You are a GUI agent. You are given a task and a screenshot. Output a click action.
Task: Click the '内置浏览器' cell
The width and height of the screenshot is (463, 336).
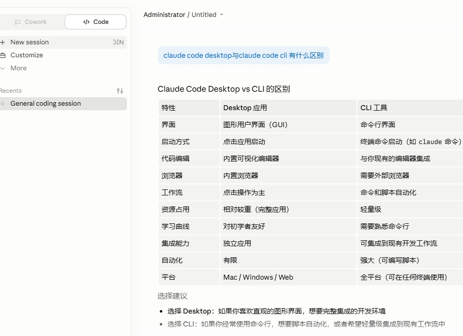coord(288,175)
